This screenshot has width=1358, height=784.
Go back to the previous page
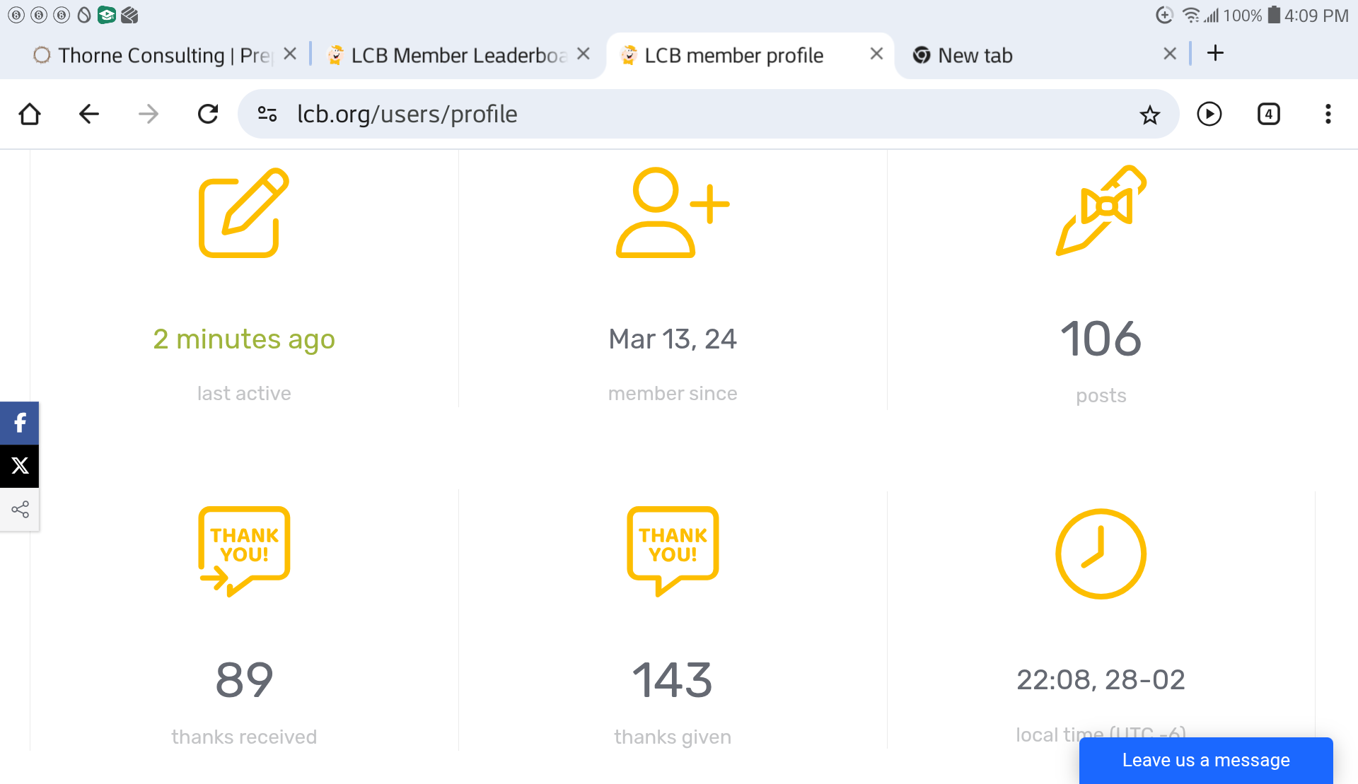point(89,114)
